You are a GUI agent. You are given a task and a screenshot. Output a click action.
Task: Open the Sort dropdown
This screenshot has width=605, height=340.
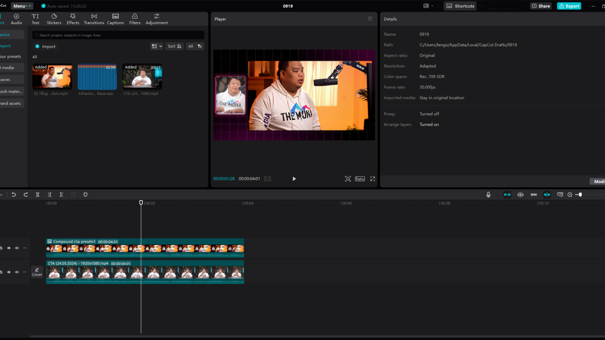[174, 46]
